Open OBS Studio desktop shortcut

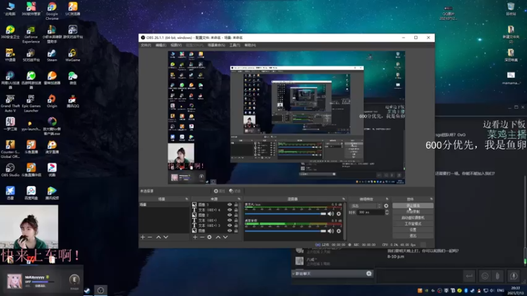10,170
